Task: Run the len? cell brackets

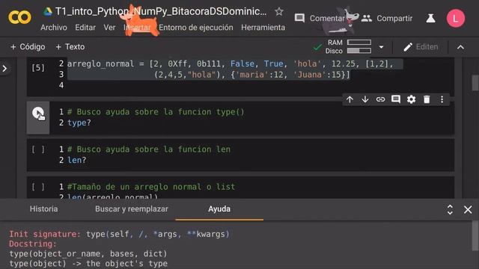Action: [x=38, y=149]
